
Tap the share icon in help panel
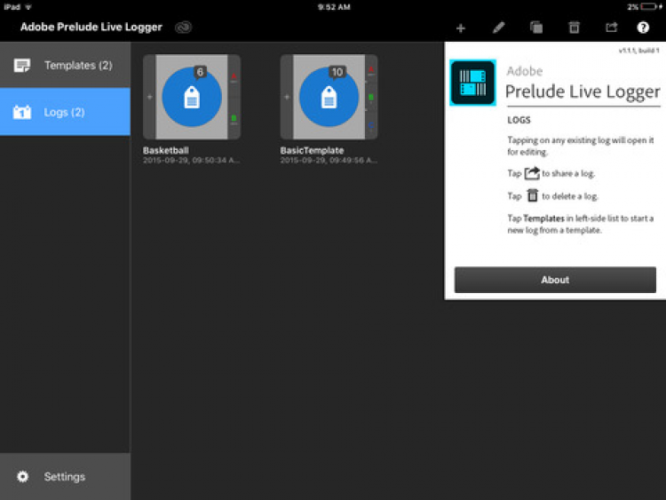point(532,173)
